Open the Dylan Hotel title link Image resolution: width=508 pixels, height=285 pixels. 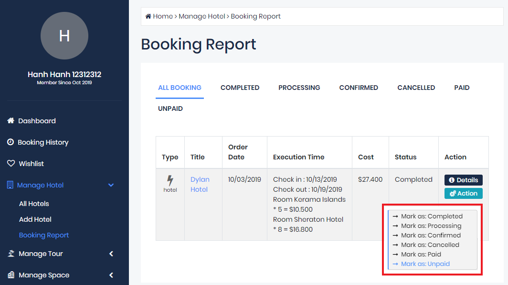click(200, 184)
